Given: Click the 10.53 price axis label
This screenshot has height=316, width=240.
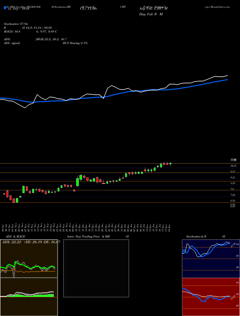Looking at the screenshot, I should (234, 166).
